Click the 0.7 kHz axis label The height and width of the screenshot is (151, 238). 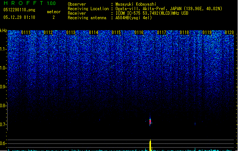(3, 125)
